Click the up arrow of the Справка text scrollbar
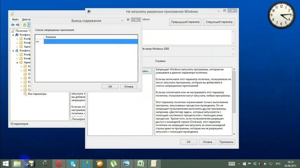300x168 pixels. 234,70
